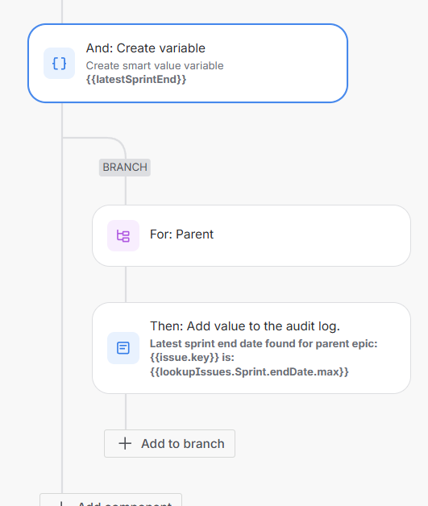Click the Create smart value variable subtitle
The image size is (428, 506).
155,66
